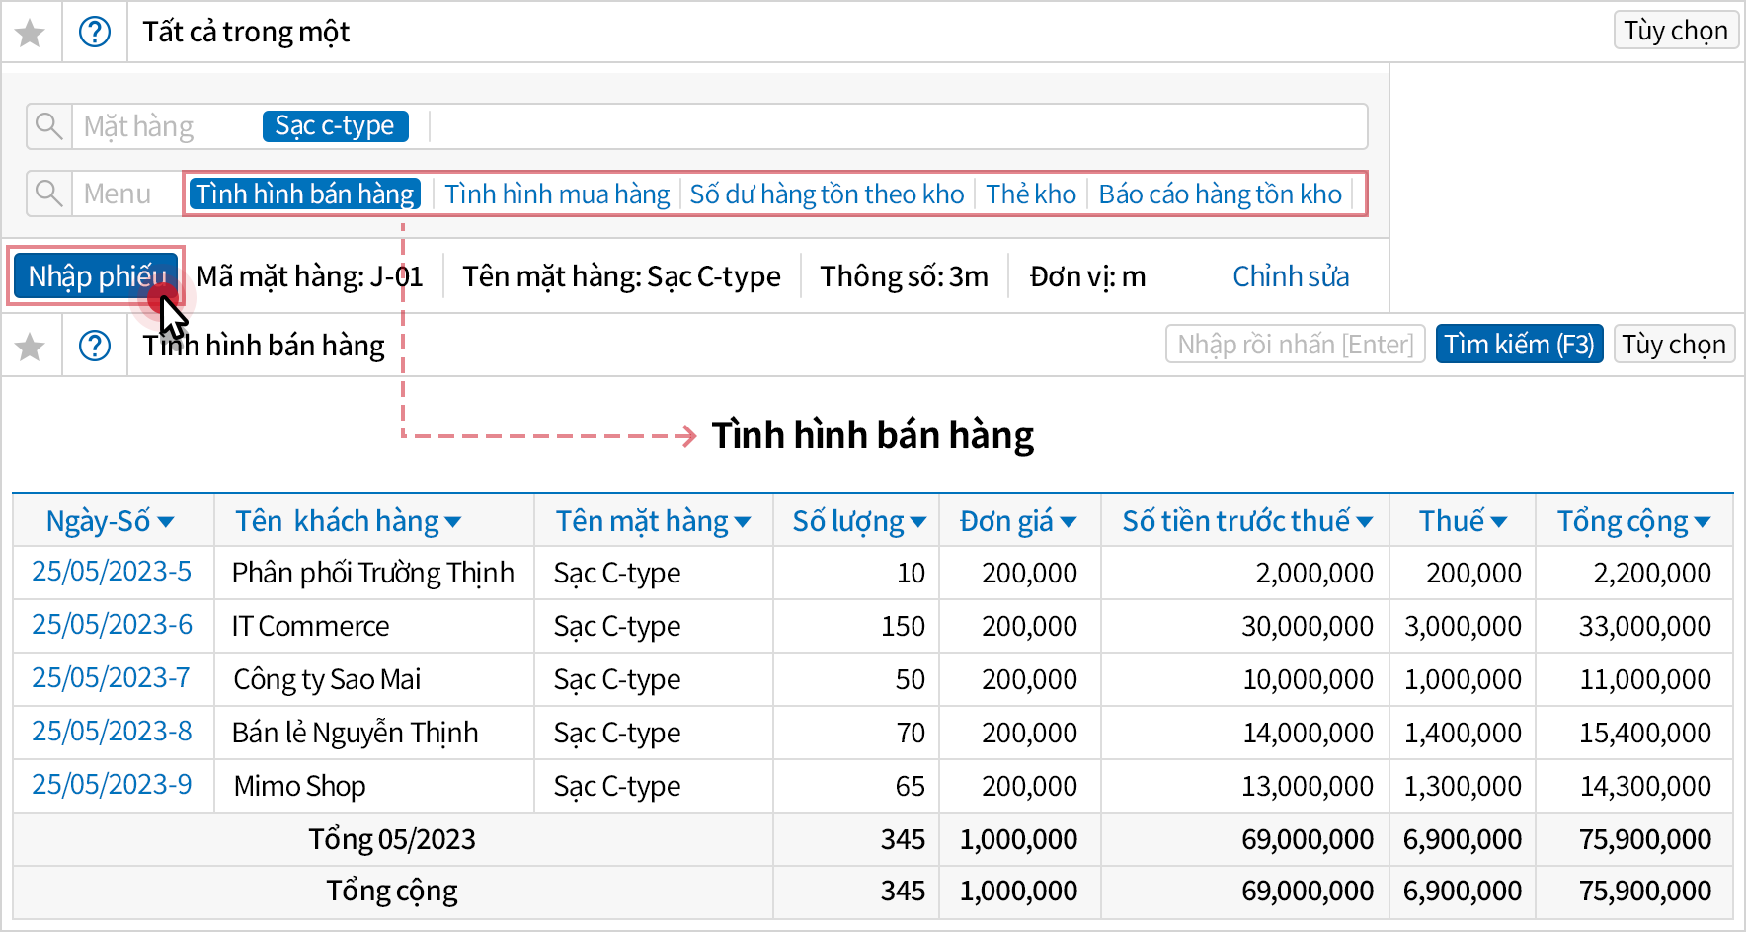Click the magnifier icon in Menu search row
The image size is (1746, 932).
click(x=48, y=193)
